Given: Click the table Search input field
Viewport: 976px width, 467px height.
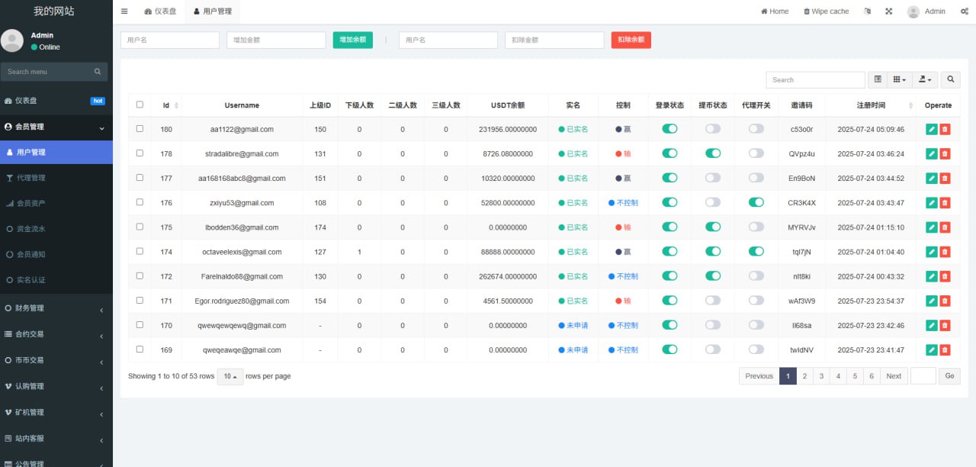Looking at the screenshot, I should [x=815, y=79].
